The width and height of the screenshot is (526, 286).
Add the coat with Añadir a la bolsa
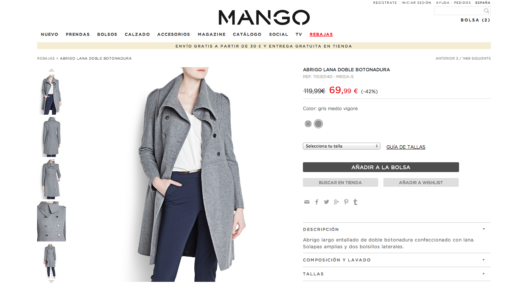coord(381,167)
